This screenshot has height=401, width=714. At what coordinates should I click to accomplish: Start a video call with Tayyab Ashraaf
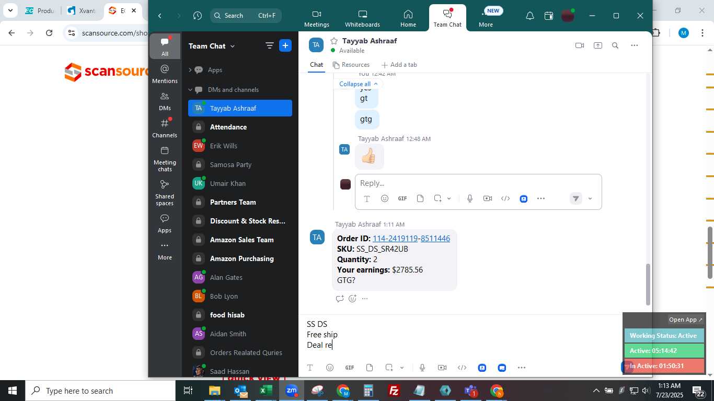click(x=580, y=45)
